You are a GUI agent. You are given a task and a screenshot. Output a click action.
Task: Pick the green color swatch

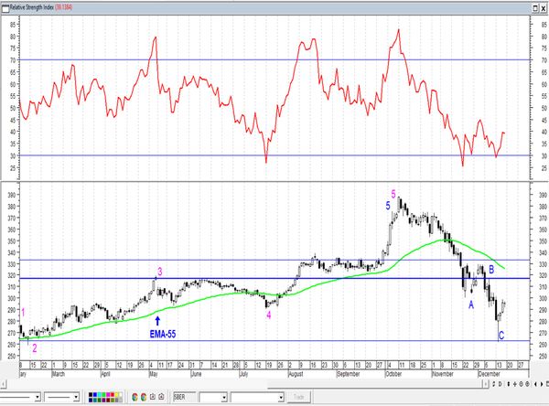click(x=103, y=394)
